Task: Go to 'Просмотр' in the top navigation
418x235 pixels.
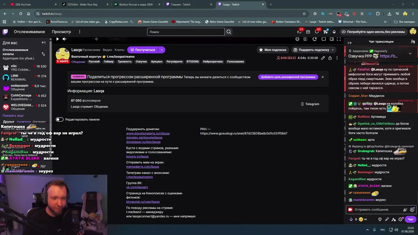Action: coord(61,32)
